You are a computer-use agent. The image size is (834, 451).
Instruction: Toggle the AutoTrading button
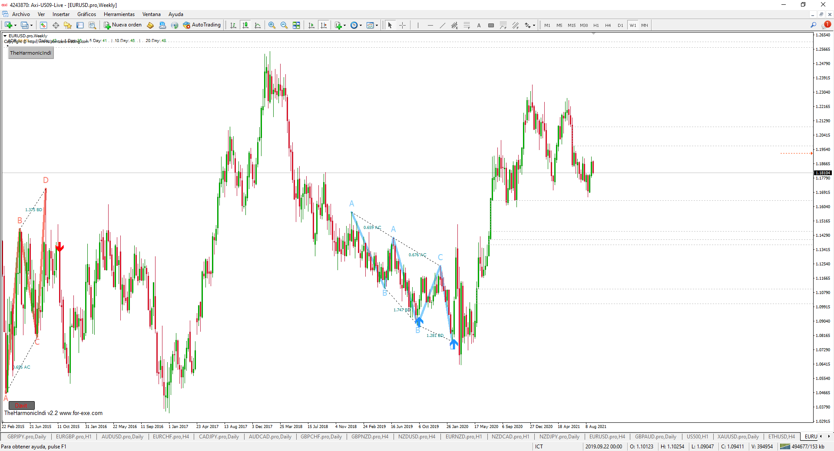202,25
